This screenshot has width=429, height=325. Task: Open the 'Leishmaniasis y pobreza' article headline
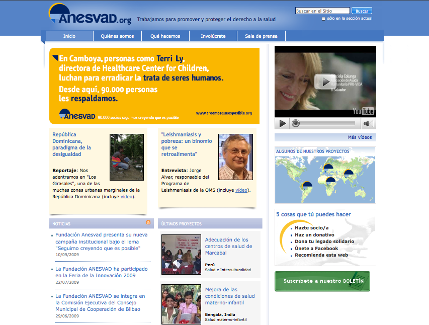tap(187, 144)
